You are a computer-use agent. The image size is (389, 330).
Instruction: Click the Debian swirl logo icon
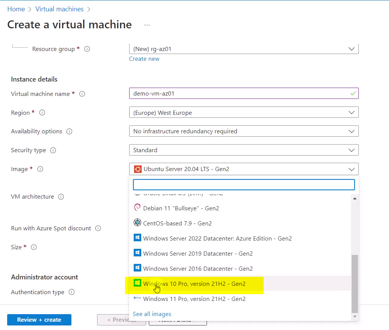(x=137, y=208)
